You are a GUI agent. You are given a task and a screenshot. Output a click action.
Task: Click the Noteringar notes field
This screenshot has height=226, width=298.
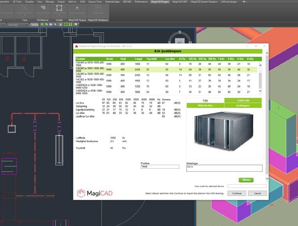coord(224,168)
